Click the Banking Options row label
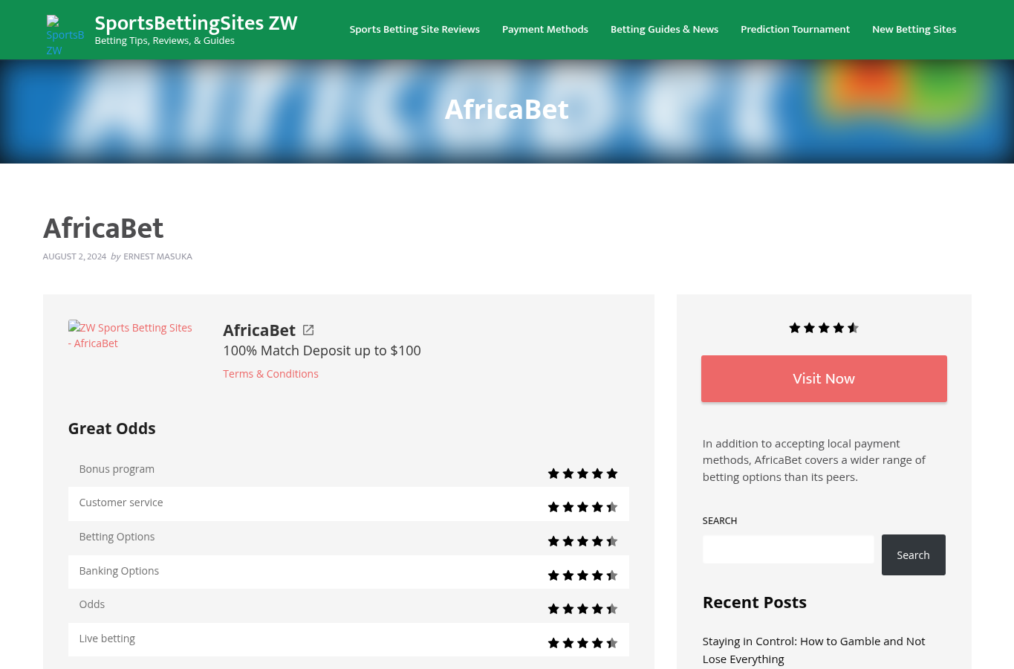 pyautogui.click(x=119, y=571)
